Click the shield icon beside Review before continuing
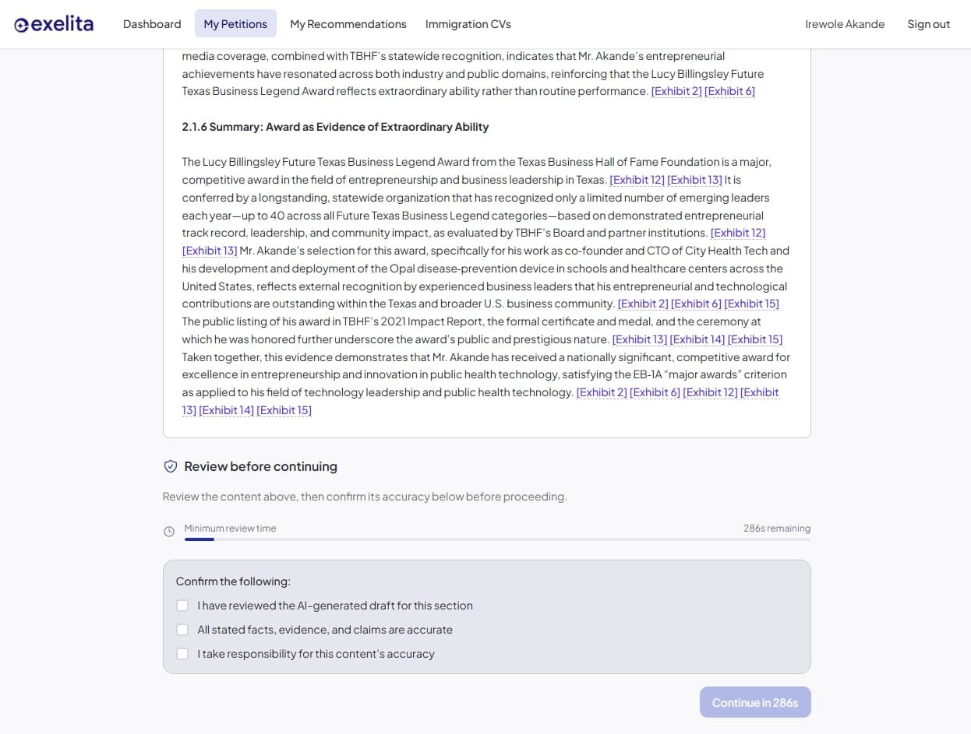The height and width of the screenshot is (734, 971). [171, 466]
